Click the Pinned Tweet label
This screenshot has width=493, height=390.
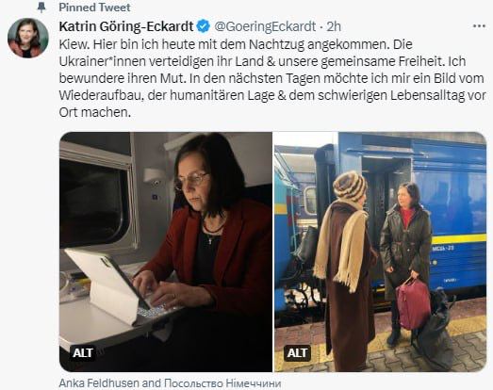click(x=94, y=8)
